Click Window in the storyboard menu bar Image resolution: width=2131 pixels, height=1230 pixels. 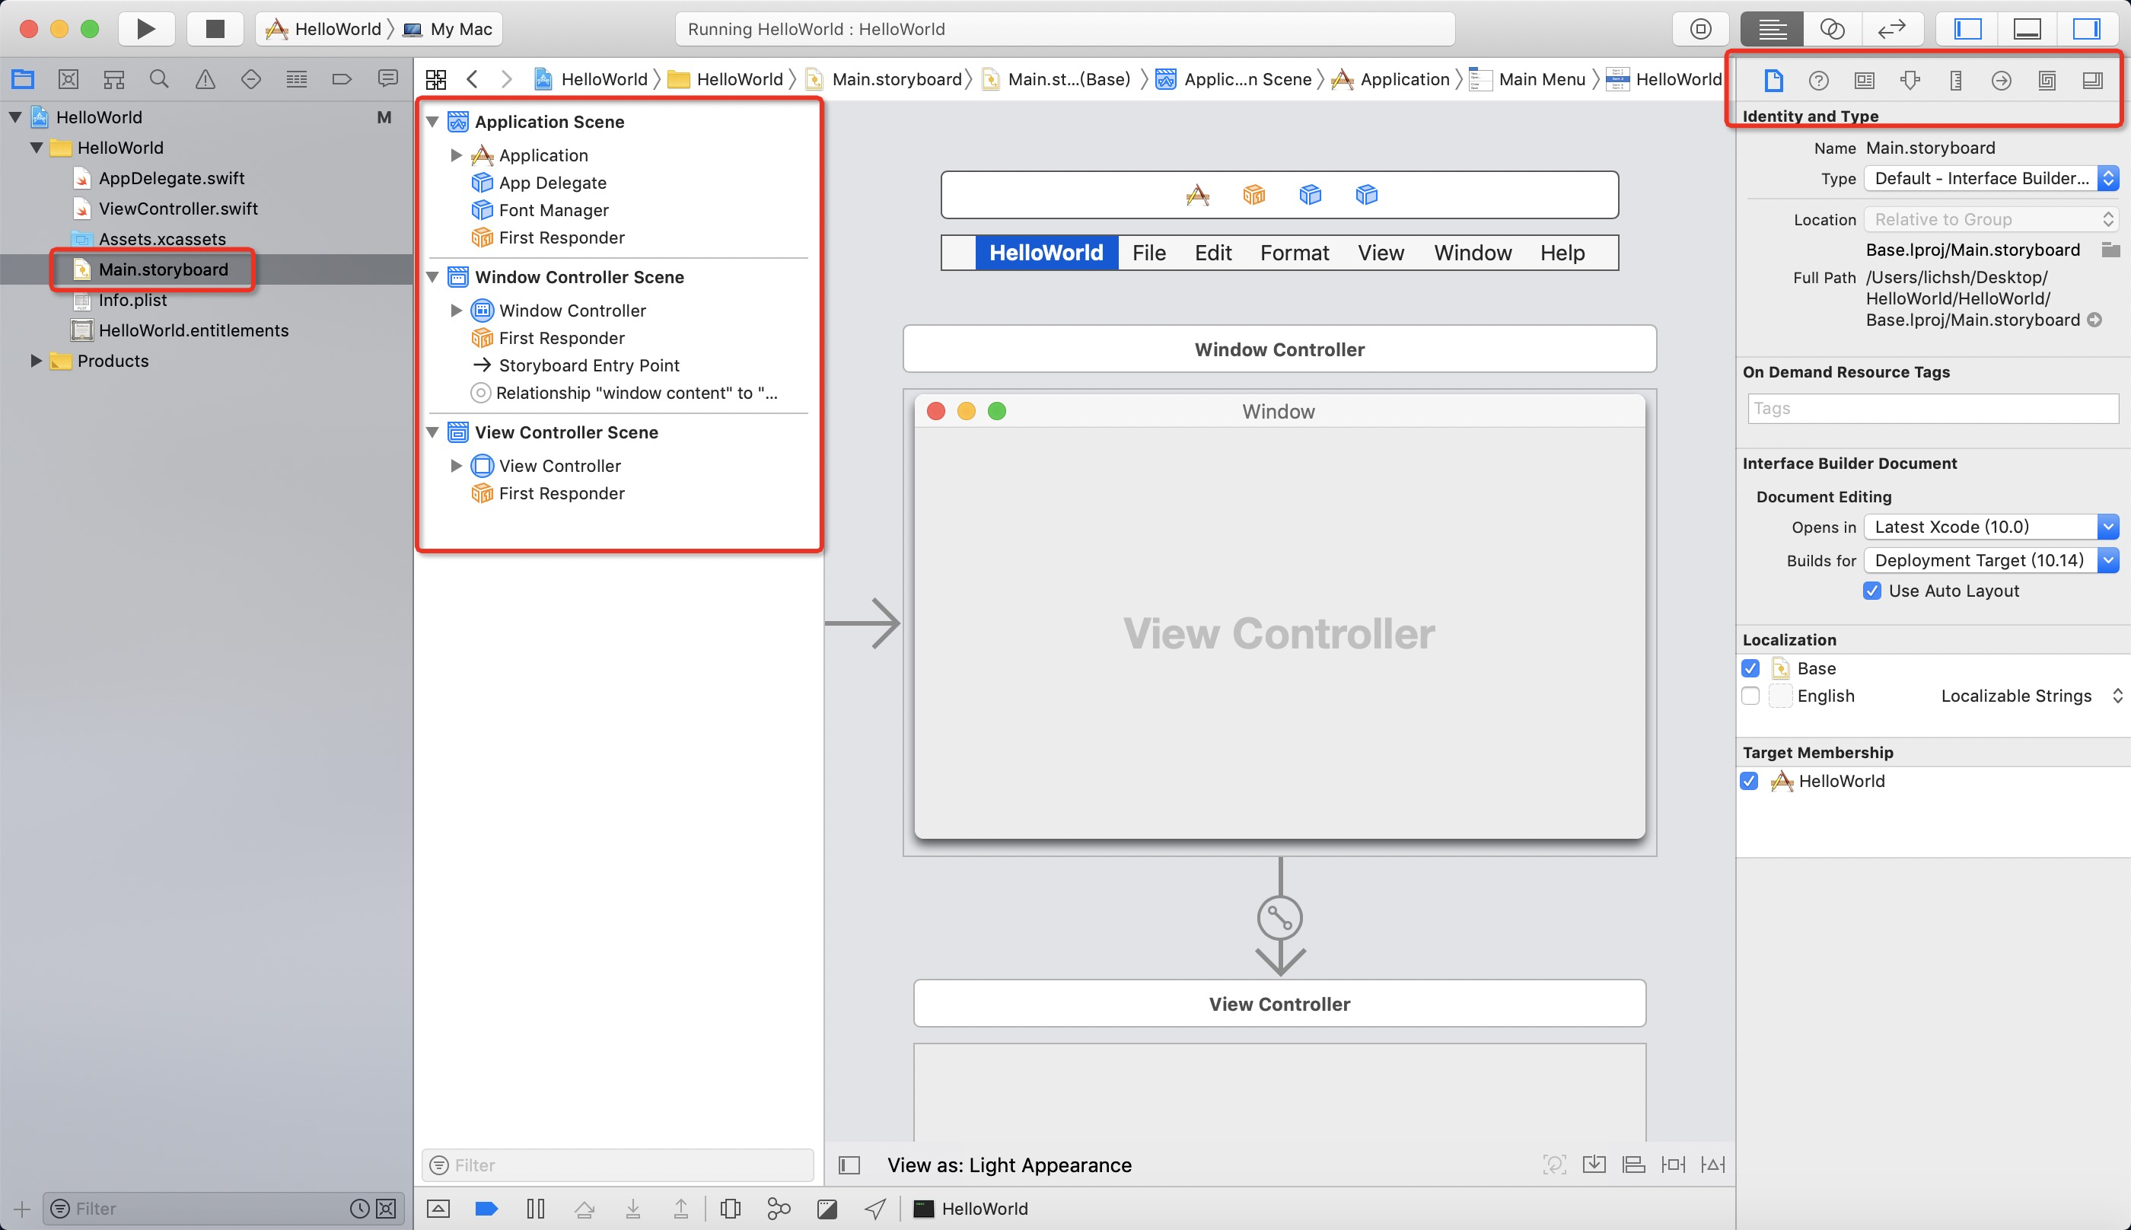tap(1473, 253)
